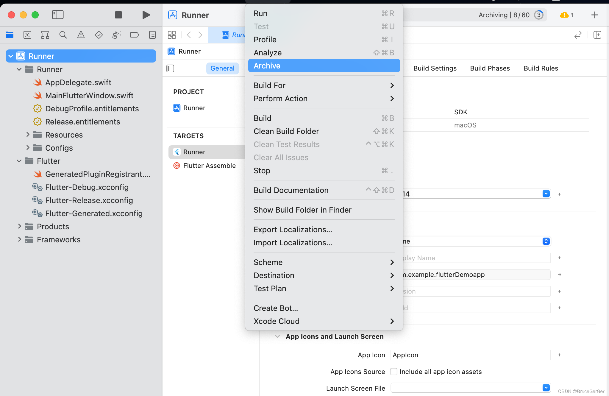The width and height of the screenshot is (609, 396).
Task: Collapse the Flutter folder group
Action: [x=19, y=161]
